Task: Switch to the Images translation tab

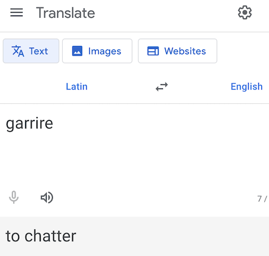Action: 97,51
